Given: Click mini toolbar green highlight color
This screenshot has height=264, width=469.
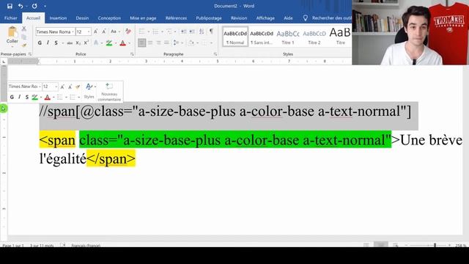Looking at the screenshot, I should click(34, 97).
